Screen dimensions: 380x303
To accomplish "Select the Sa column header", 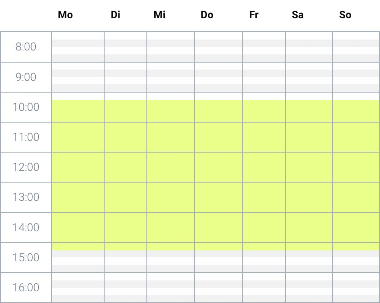I will tap(298, 15).
